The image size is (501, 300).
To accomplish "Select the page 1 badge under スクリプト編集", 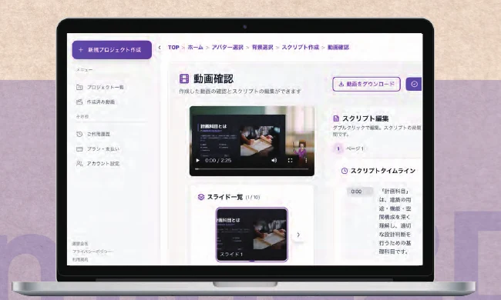I will click(x=338, y=148).
